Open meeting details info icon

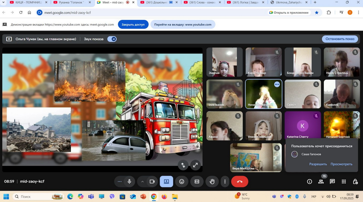[310, 182]
